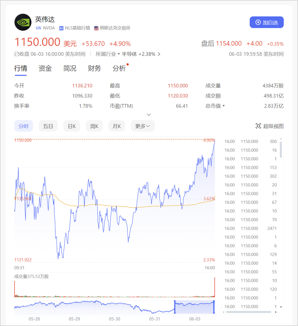
Task: Click the 最低 value 1120.030
Action: (x=178, y=96)
